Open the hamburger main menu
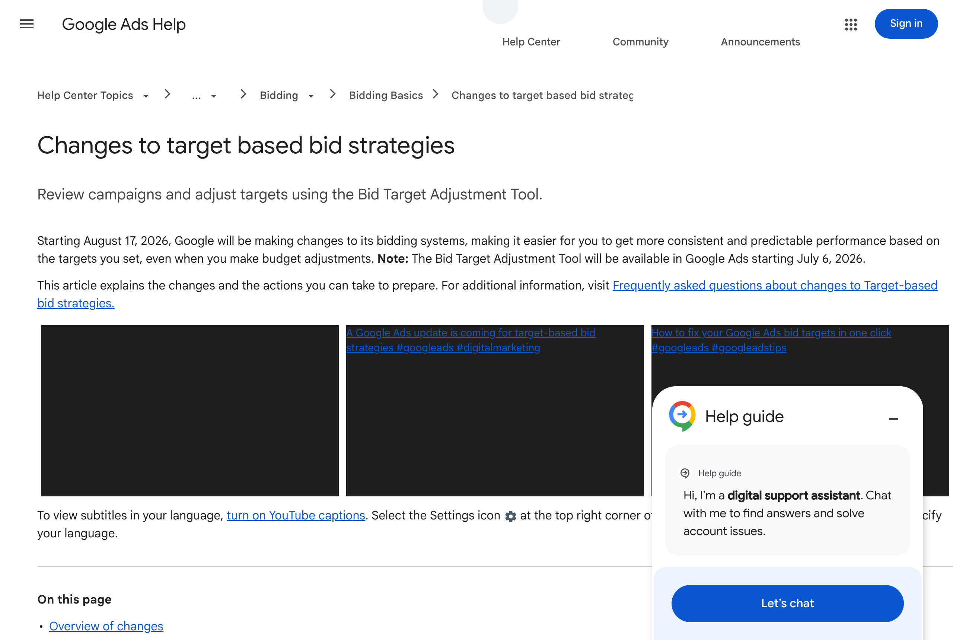This screenshot has width=953, height=640. [x=27, y=24]
